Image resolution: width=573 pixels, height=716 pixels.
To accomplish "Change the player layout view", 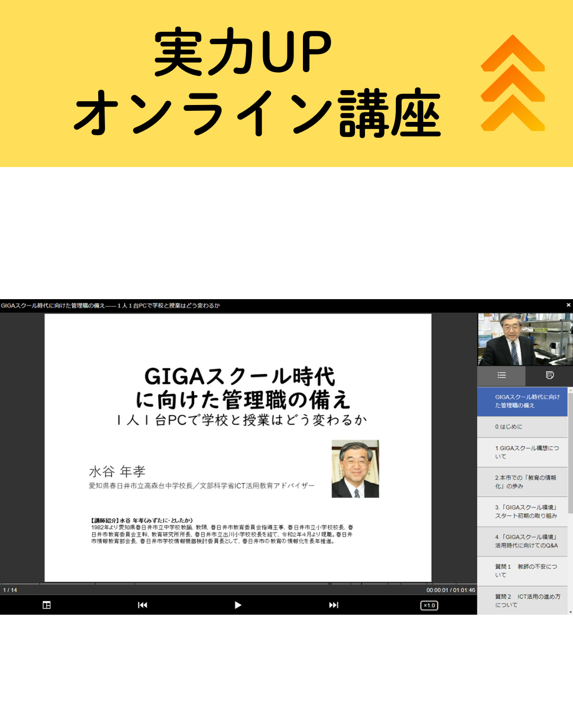I will point(47,605).
